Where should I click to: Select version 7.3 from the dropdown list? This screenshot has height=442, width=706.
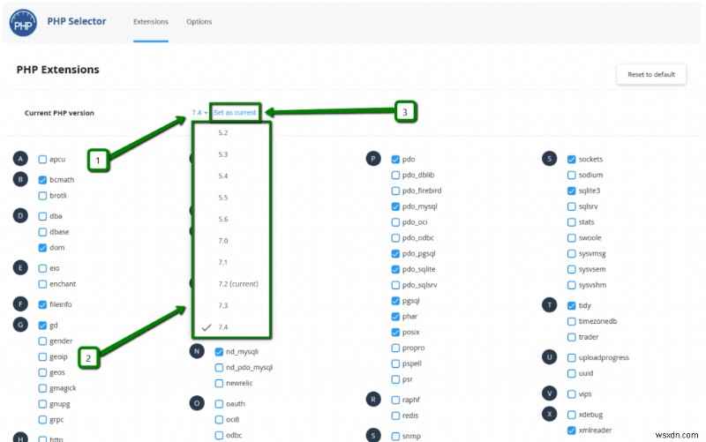pos(223,305)
